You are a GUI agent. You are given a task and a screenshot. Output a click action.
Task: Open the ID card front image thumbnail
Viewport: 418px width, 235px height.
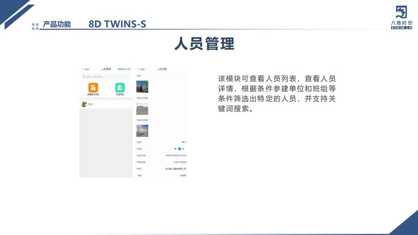(142, 109)
